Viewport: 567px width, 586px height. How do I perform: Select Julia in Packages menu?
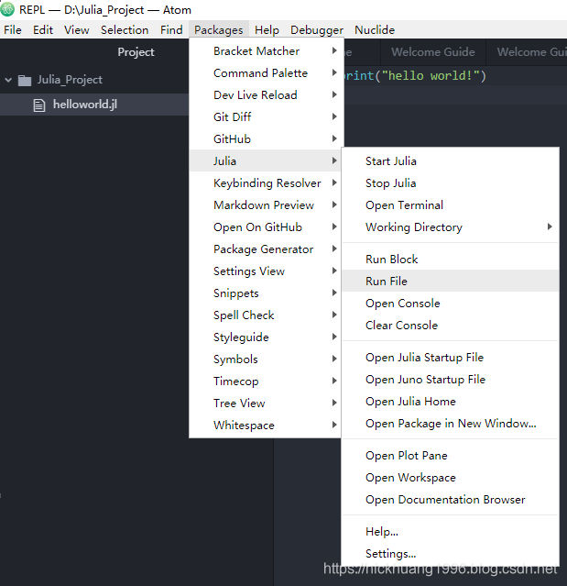pos(265,161)
